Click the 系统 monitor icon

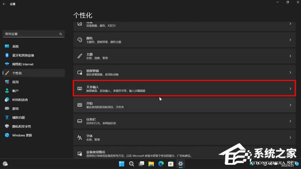(x=7, y=46)
